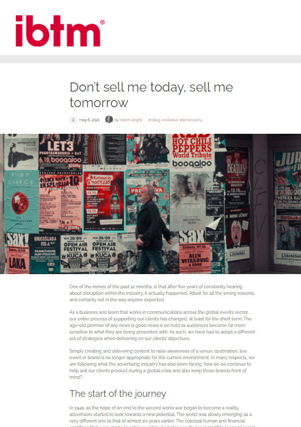Click the first paragraph about ironies of the past 12 months

click(162, 293)
